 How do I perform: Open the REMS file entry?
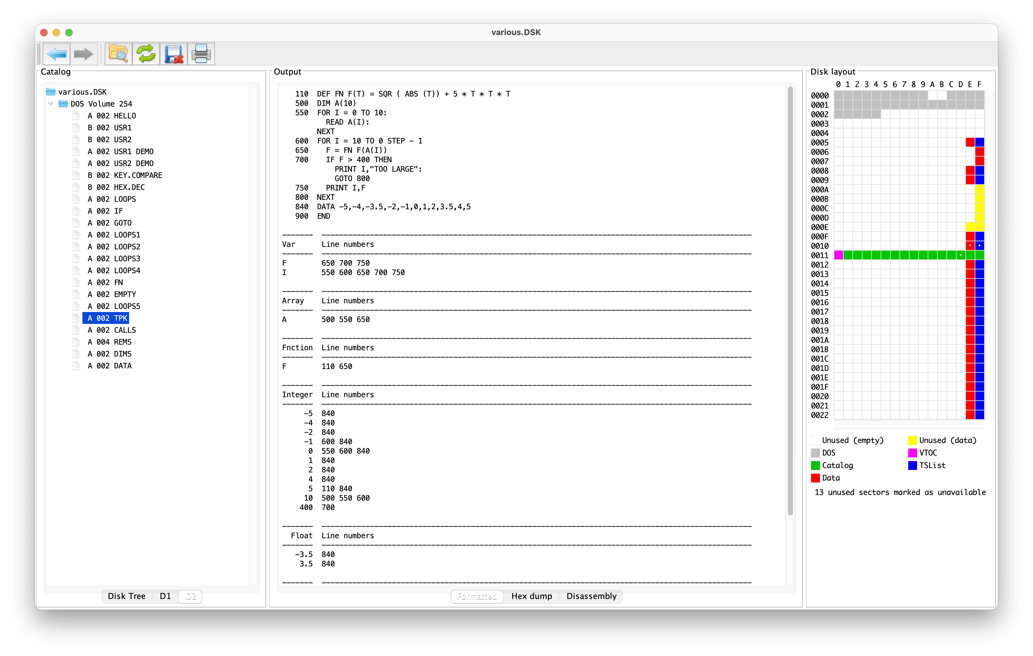109,342
